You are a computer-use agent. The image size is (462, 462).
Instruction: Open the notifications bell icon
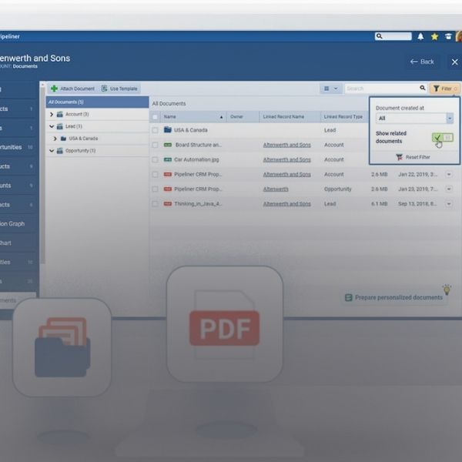[420, 36]
